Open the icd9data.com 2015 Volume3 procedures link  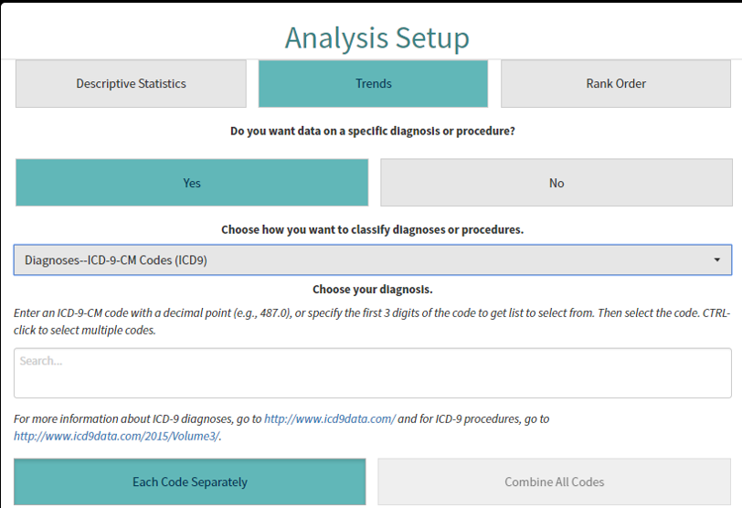[x=116, y=436]
